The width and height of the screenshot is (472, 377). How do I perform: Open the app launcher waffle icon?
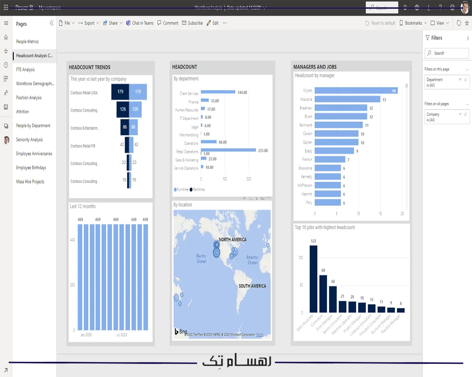[6, 7]
